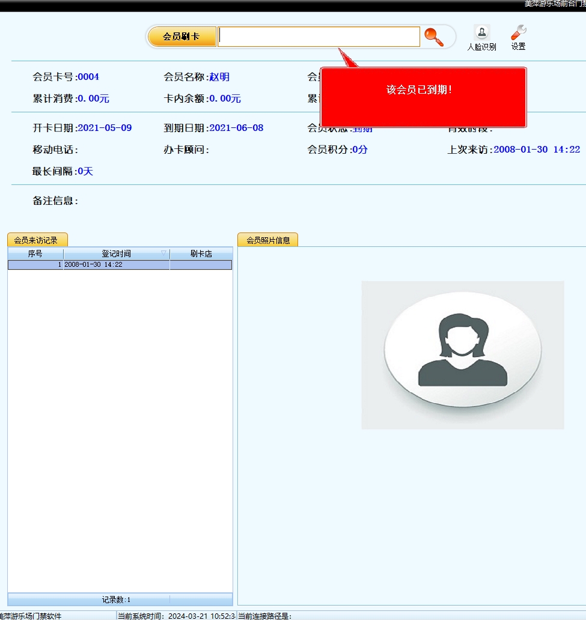Click expiry date 2021-06-08
Screen dimensions: 586x620
point(236,128)
